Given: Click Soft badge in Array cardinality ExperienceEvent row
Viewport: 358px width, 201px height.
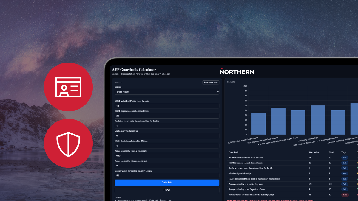Looking at the screenshot, I should pos(345,189).
